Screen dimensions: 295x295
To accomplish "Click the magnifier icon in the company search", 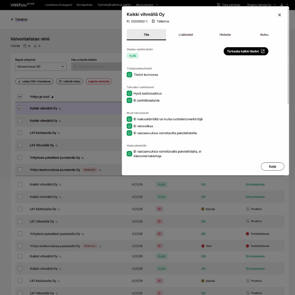I will pyautogui.click(x=75, y=67).
